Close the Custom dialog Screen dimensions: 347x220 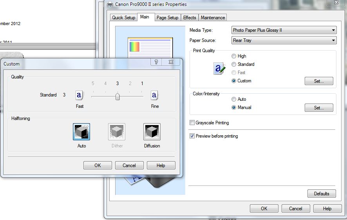tap(171, 62)
